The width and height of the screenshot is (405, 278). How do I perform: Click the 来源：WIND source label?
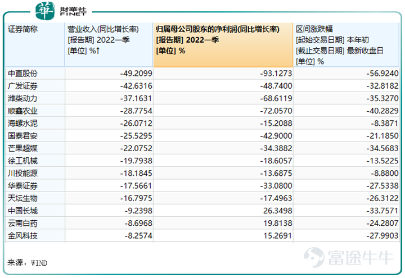27,263
